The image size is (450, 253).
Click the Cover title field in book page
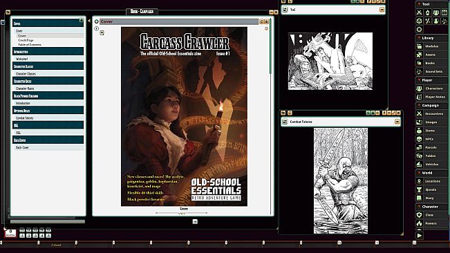click(179, 21)
